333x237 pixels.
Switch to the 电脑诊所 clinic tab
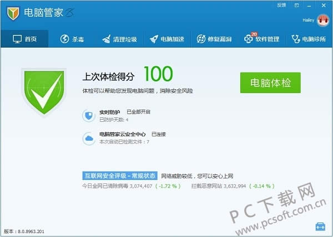(309, 39)
